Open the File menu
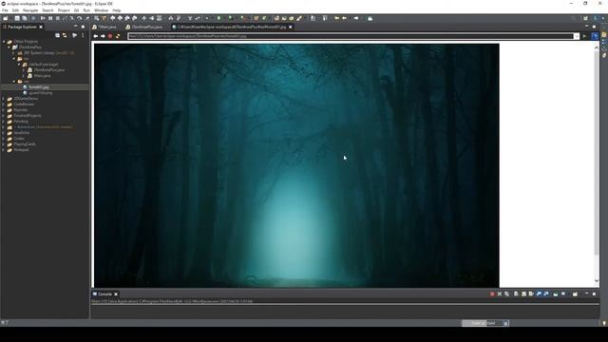Viewport: 608px width, 342px height. [5, 10]
